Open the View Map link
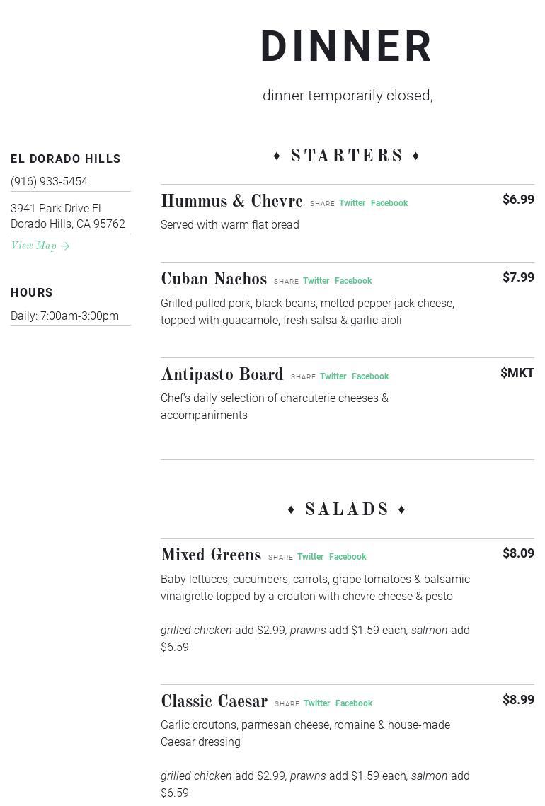The height and width of the screenshot is (806, 545). click(34, 246)
